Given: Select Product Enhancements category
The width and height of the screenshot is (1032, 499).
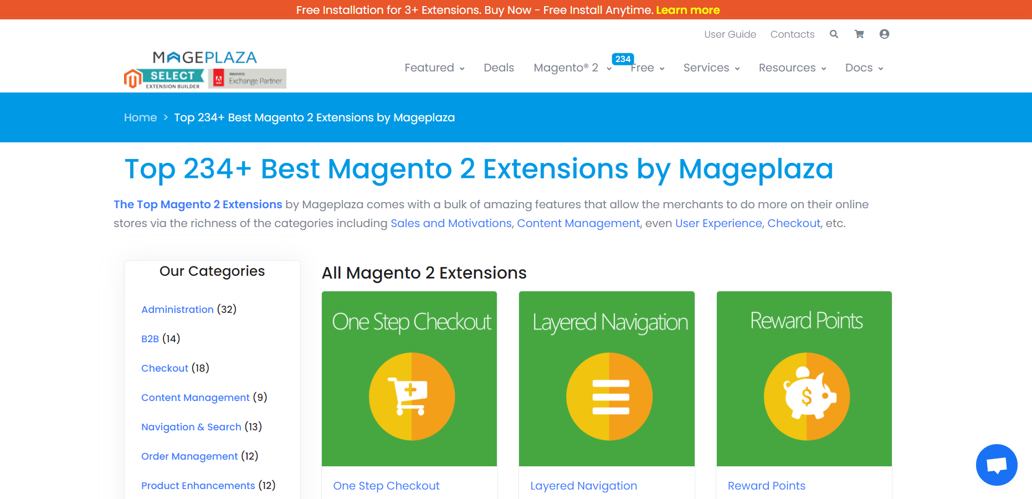Looking at the screenshot, I should click(198, 486).
